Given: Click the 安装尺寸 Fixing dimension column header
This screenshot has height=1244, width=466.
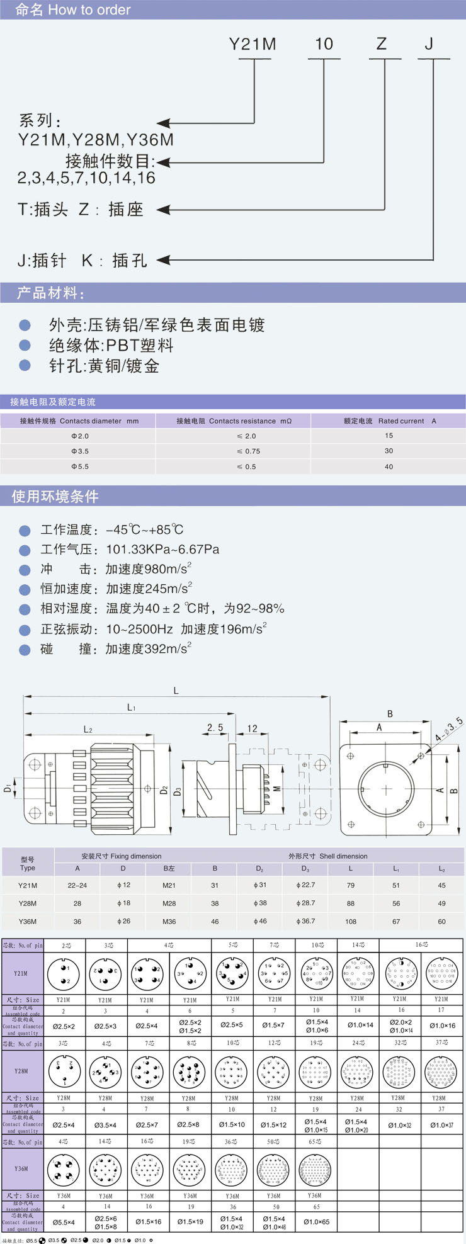Looking at the screenshot, I should click(121, 856).
